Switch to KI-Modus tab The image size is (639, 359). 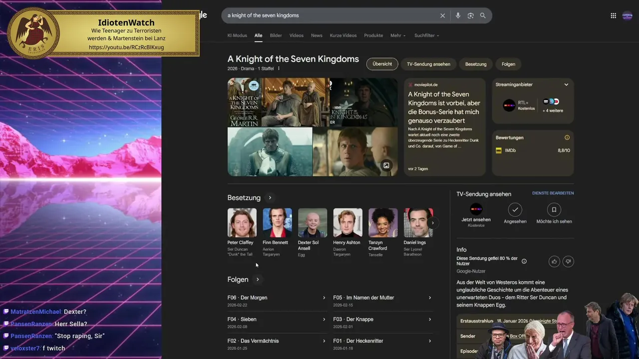[237, 35]
